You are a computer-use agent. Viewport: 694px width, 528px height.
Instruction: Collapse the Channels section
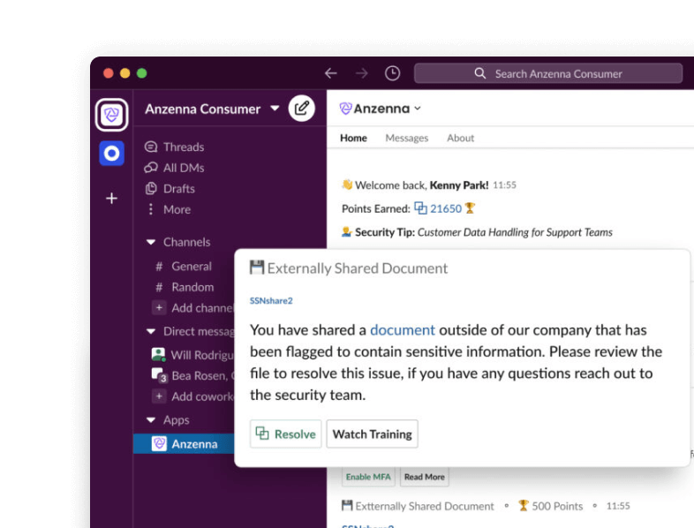coord(151,242)
